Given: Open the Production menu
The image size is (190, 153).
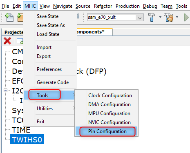Looking at the screenshot, I should click(127, 6).
